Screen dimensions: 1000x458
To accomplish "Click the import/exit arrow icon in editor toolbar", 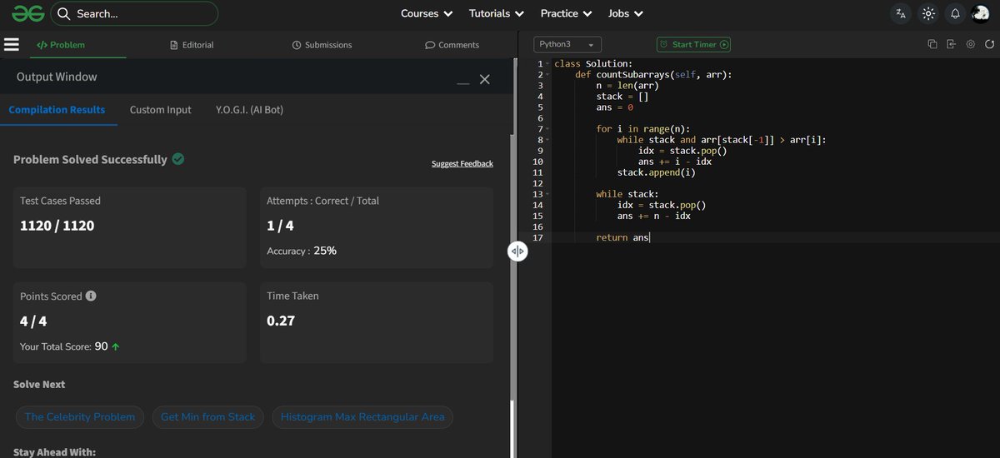I will click(x=952, y=44).
